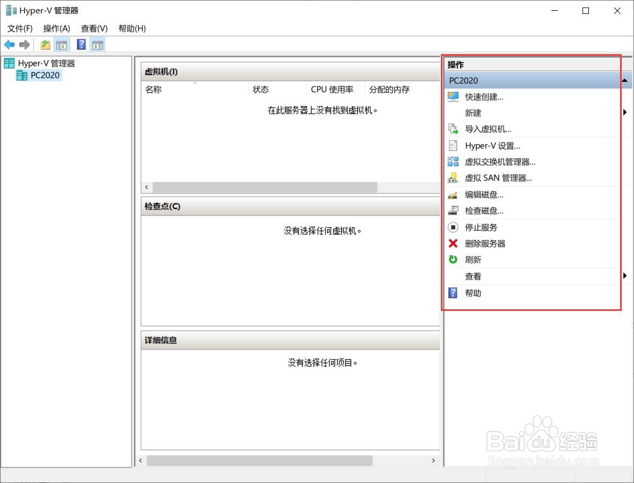Click the Hyper-V Manager title bar icon

click(11, 10)
